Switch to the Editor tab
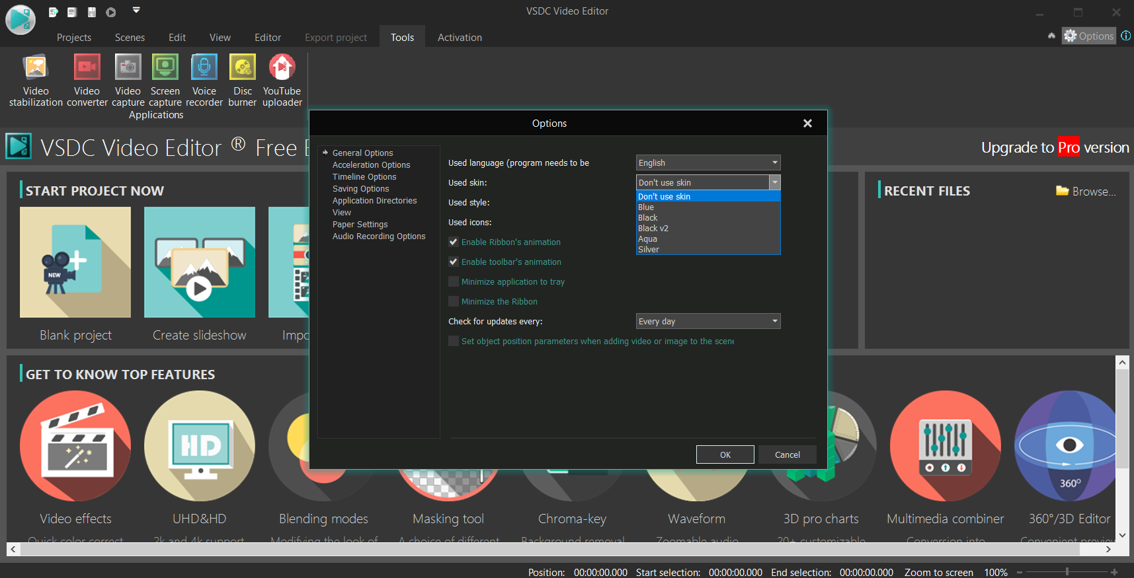Screen dimensions: 1134x578 pos(268,37)
